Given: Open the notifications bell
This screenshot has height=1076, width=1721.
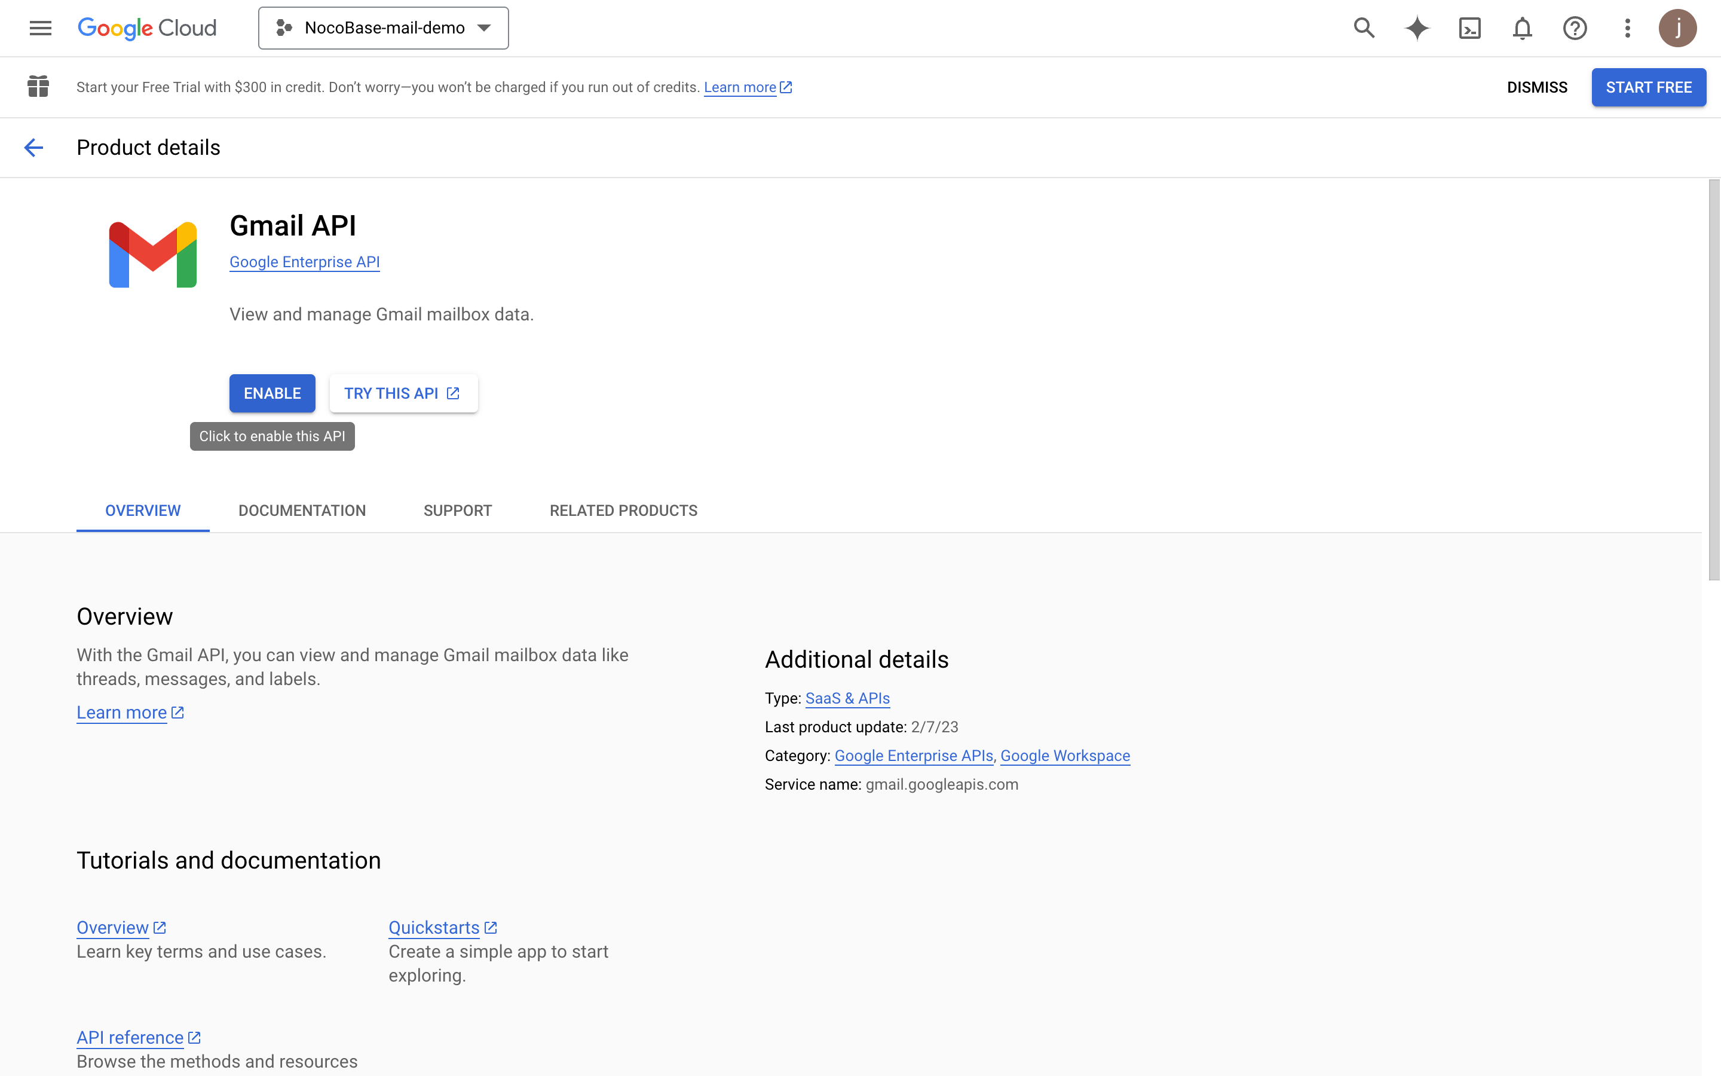Looking at the screenshot, I should [1522, 27].
